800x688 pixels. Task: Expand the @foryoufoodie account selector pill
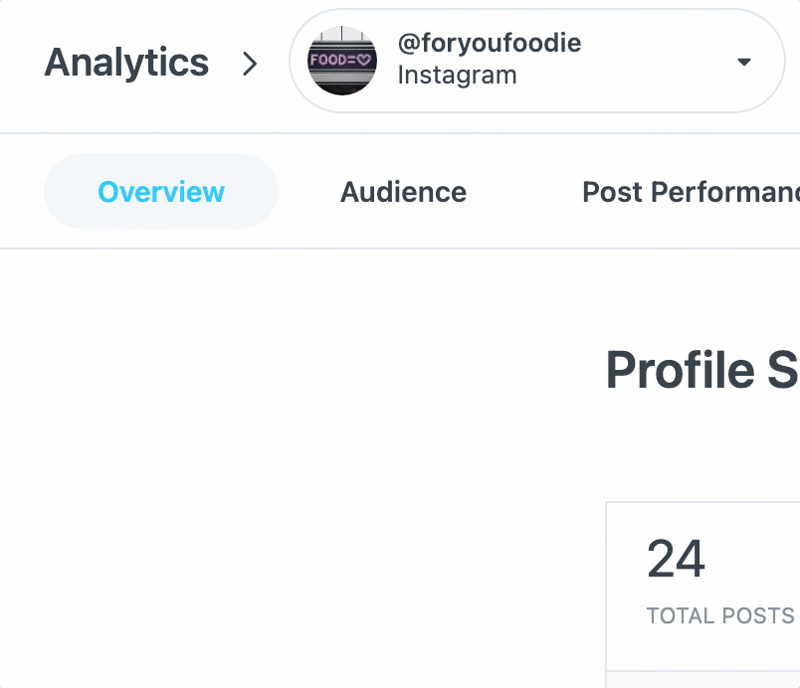click(x=537, y=61)
